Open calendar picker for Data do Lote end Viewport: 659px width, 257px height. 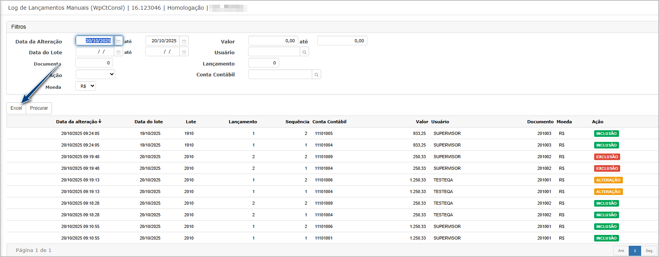(184, 52)
